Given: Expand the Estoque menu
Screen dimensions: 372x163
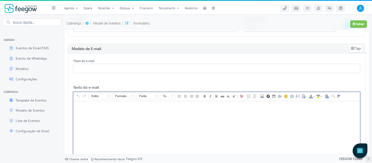Looking at the screenshot, I should [127, 8].
